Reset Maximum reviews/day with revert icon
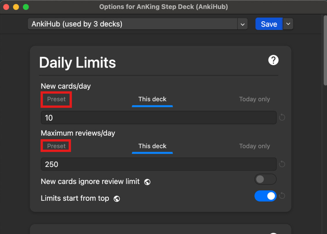 pyautogui.click(x=282, y=164)
